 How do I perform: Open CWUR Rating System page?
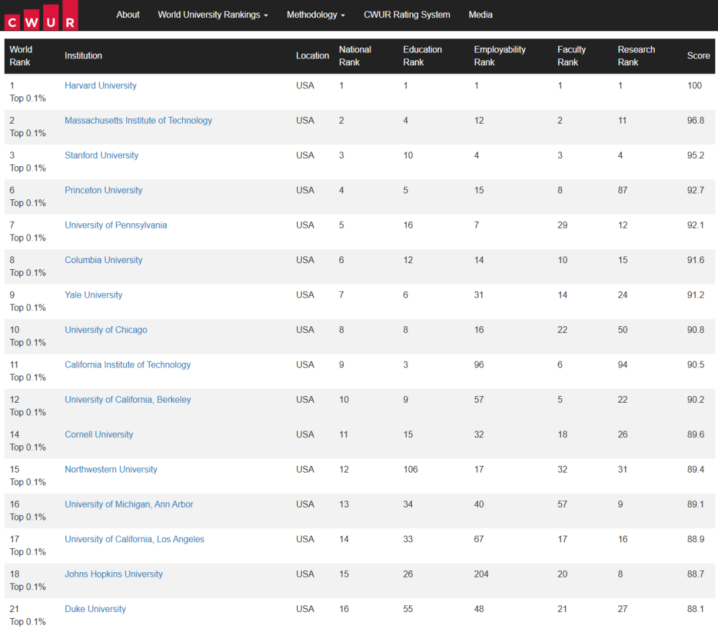click(407, 15)
